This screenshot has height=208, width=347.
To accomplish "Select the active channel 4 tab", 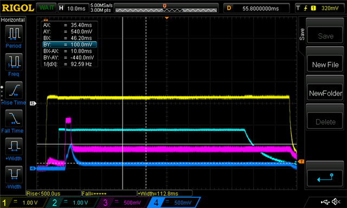I will (173, 203).
